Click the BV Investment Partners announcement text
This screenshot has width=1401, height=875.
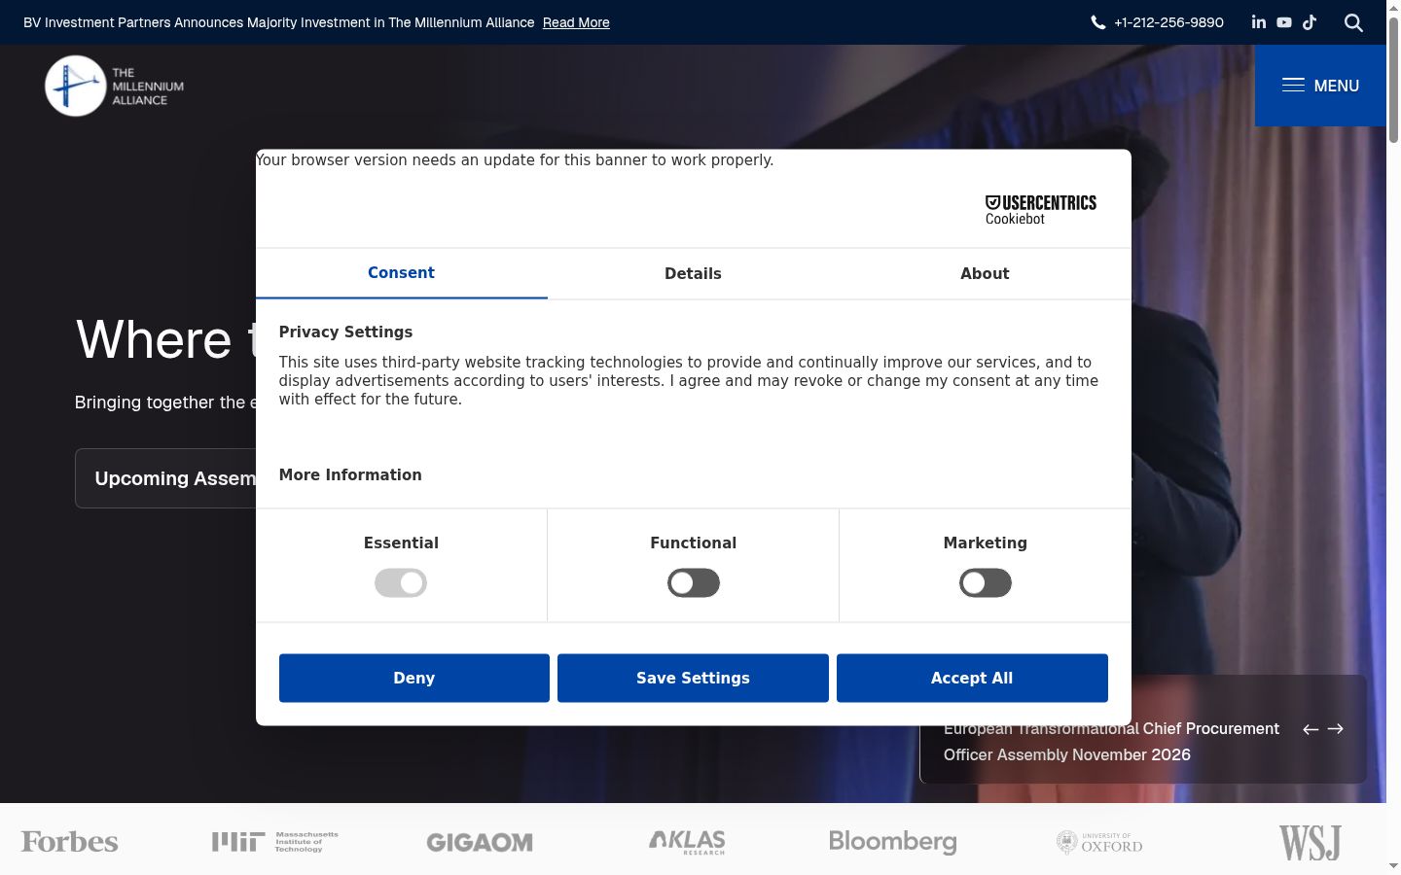[279, 22]
